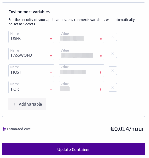Screen dimensions: 149x158
Task: Select the Value field for USER
Action: click(x=81, y=37)
